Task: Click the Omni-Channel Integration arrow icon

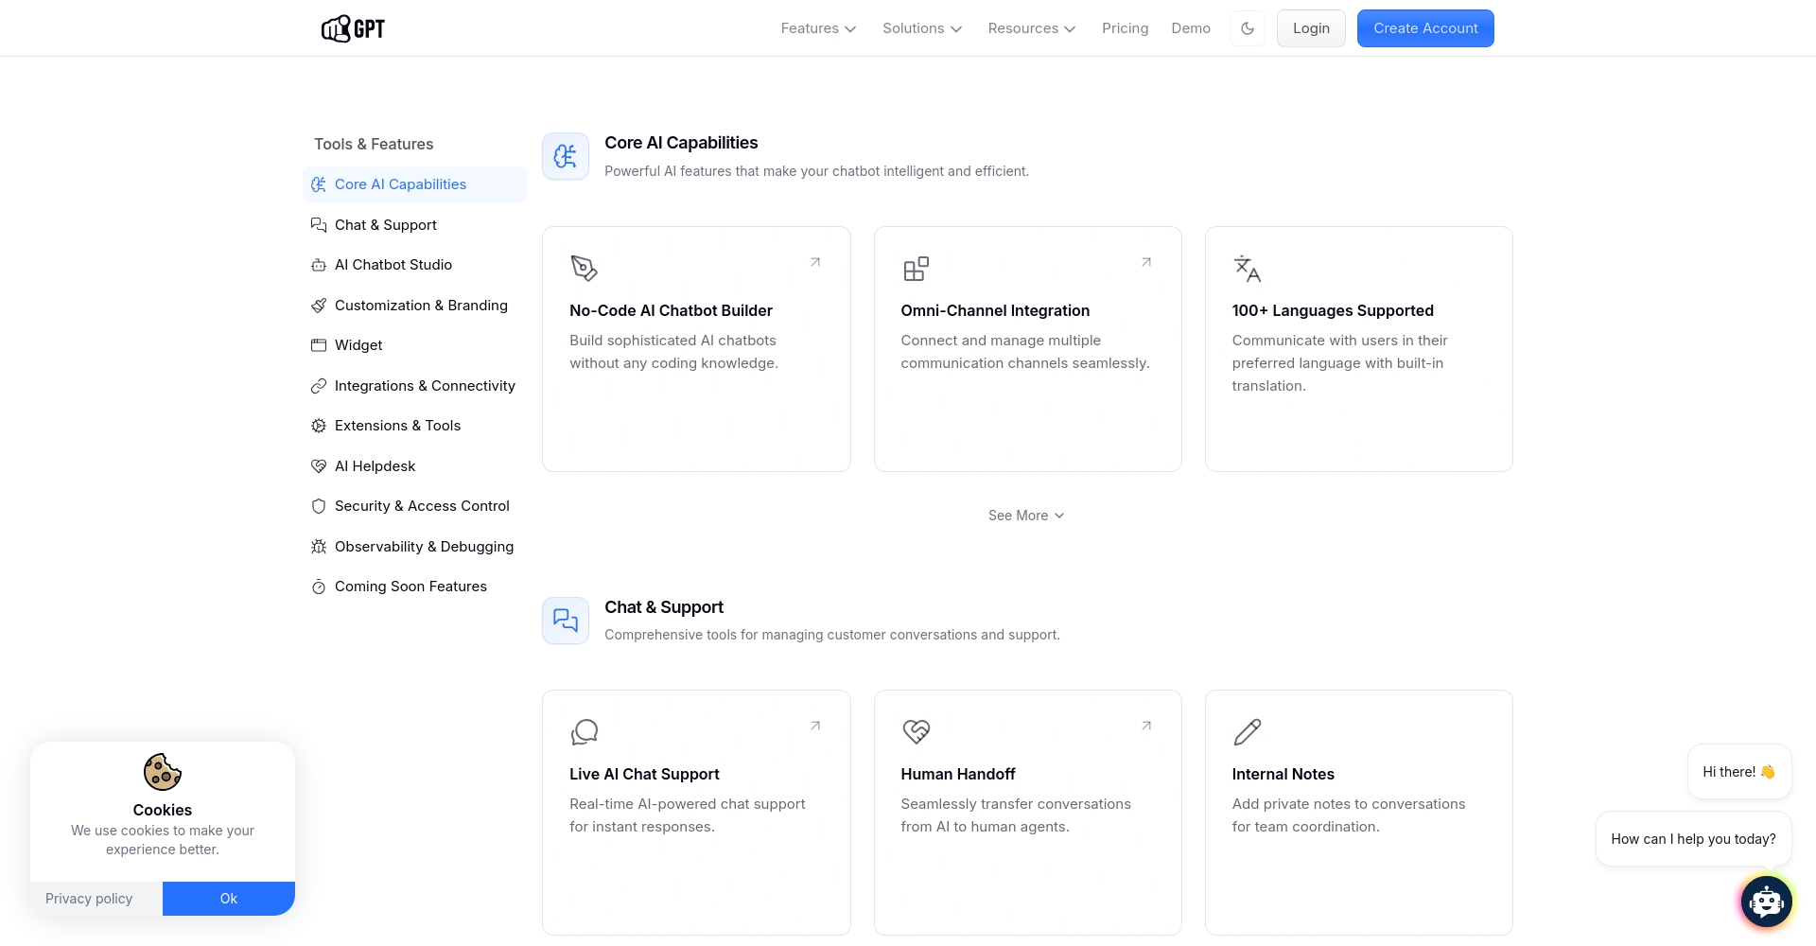Action: coord(1146,262)
